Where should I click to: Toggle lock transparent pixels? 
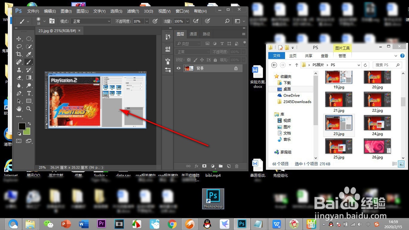189,60
